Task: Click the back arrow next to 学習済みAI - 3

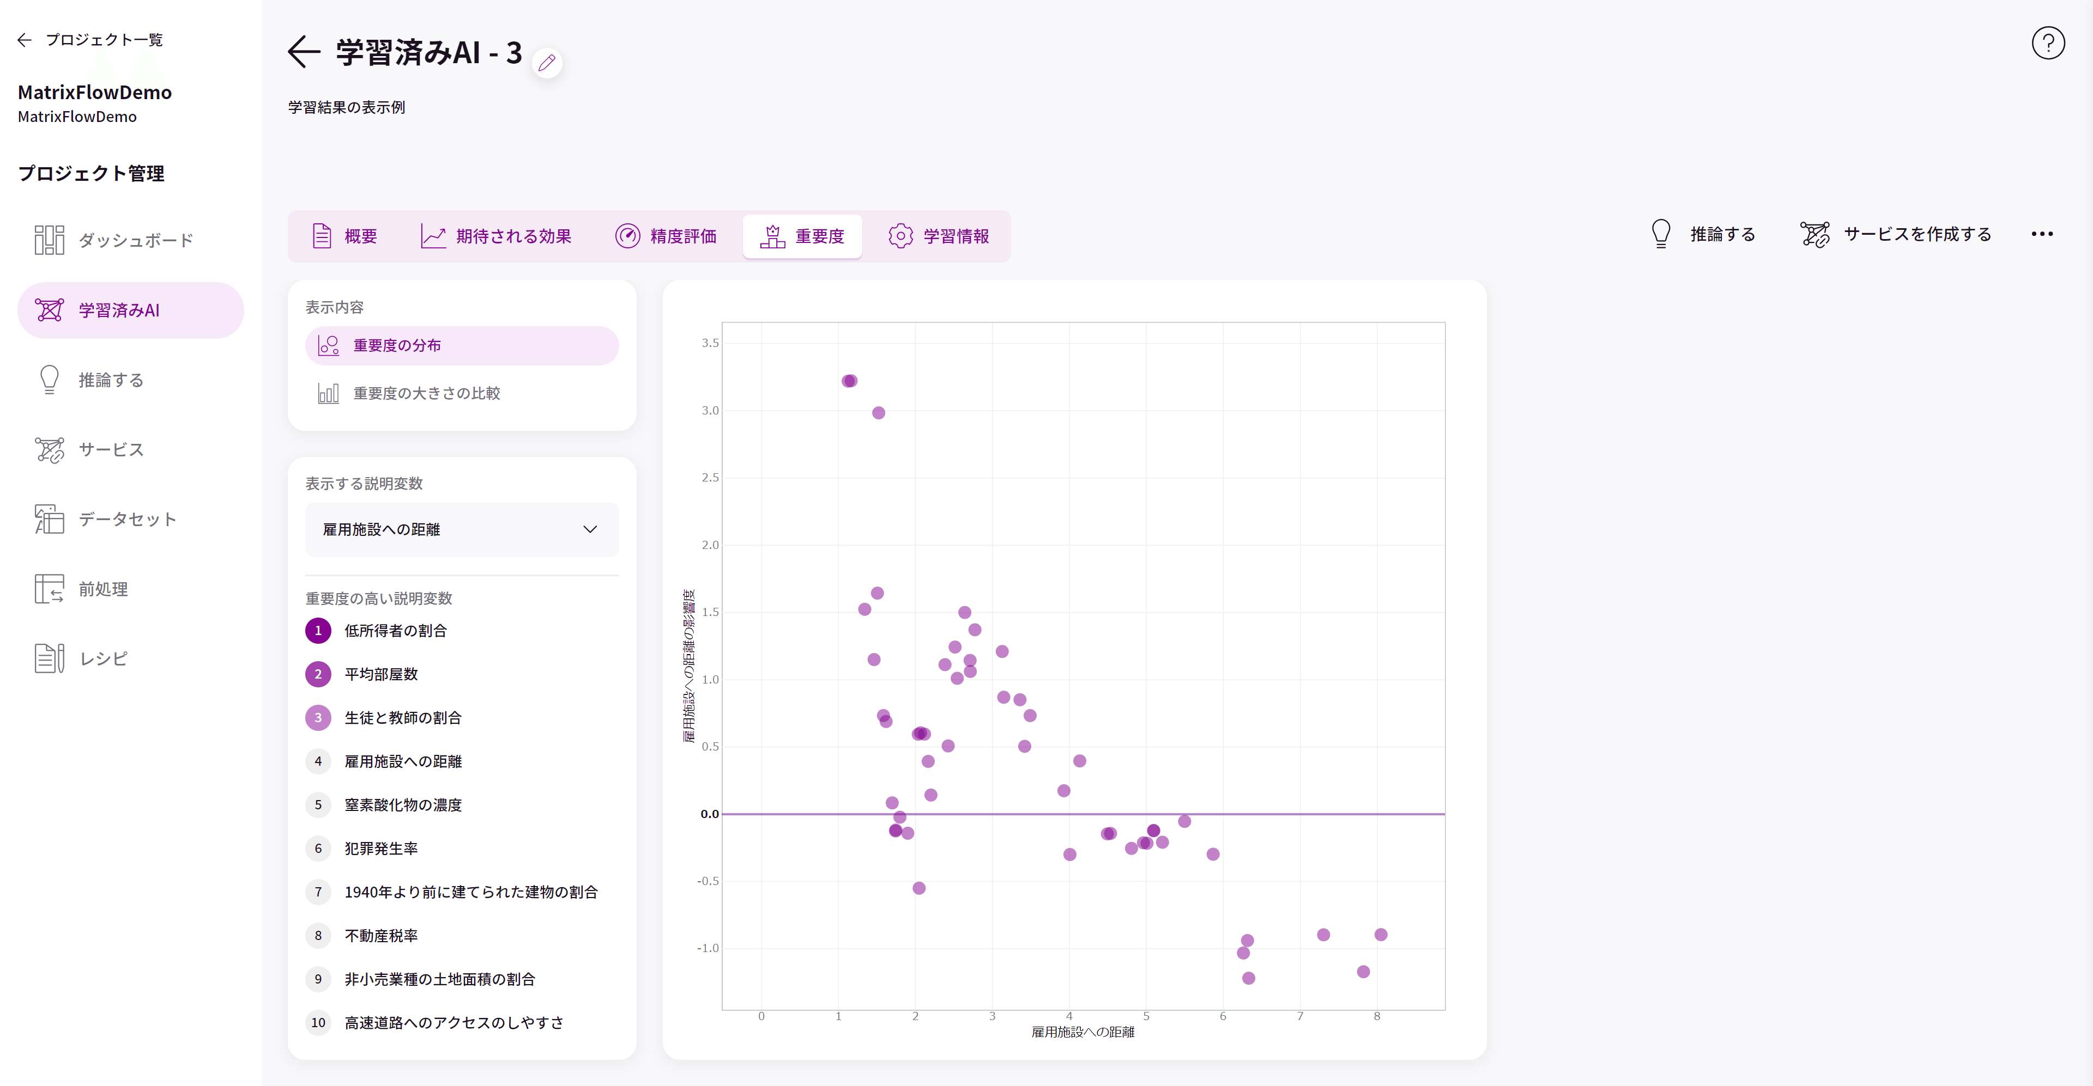Action: [305, 52]
